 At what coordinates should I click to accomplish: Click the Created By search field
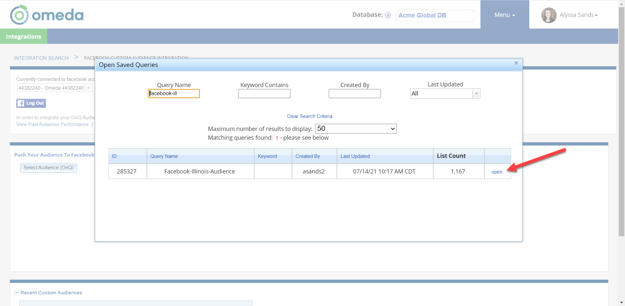coord(354,94)
